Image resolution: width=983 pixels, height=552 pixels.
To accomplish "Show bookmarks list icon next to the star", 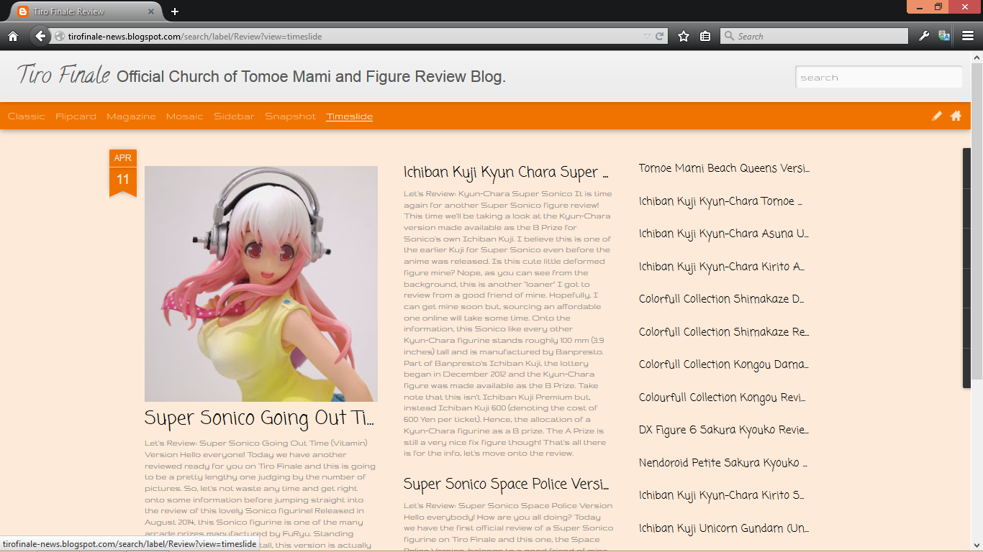I will [705, 36].
